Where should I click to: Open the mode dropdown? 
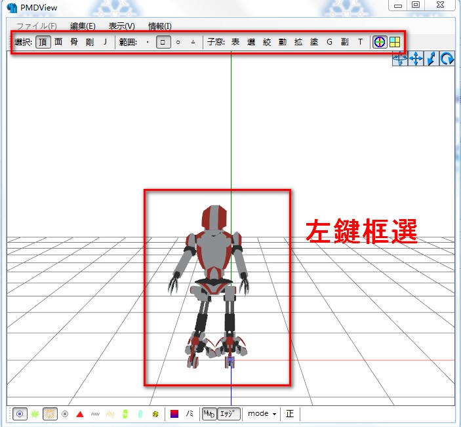point(262,413)
